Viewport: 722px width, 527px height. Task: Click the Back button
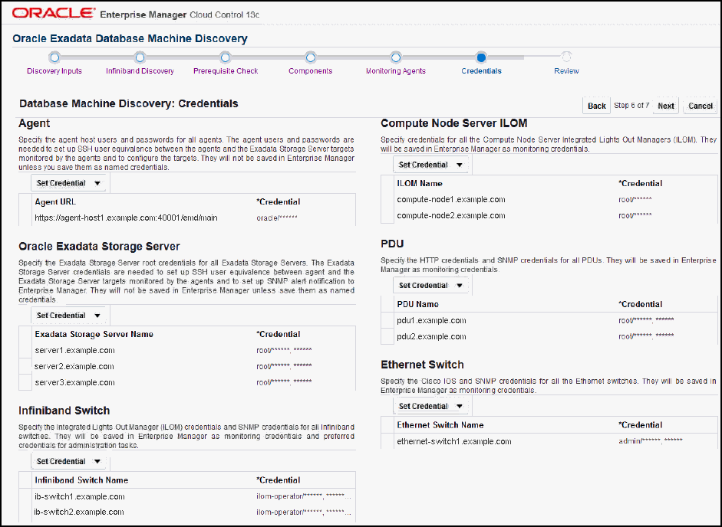(597, 106)
